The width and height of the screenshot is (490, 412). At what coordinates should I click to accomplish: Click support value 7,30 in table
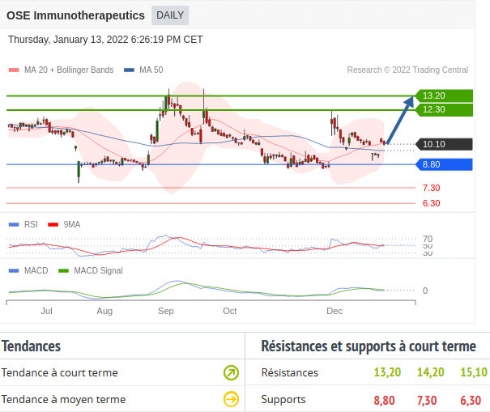(x=427, y=400)
